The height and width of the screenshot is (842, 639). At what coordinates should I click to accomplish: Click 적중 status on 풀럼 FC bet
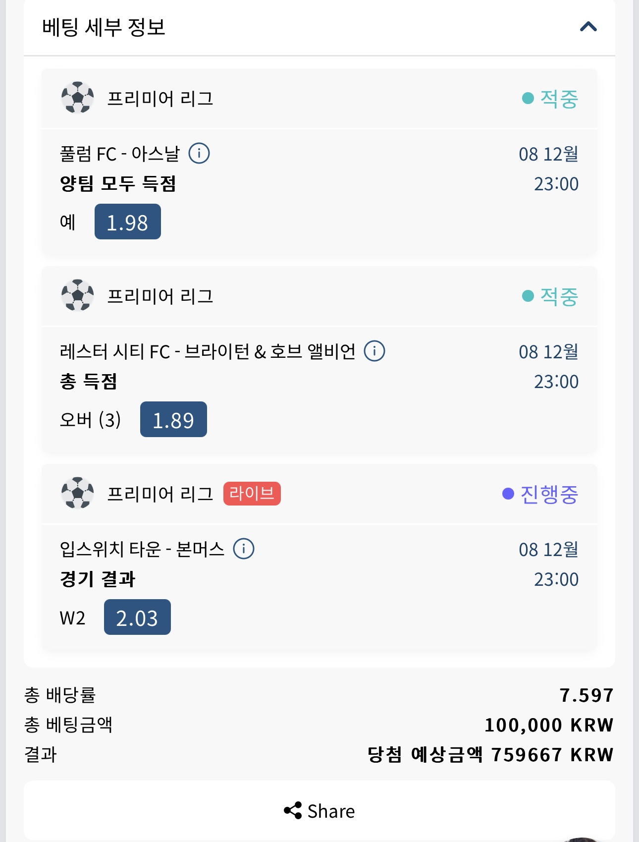(550, 99)
